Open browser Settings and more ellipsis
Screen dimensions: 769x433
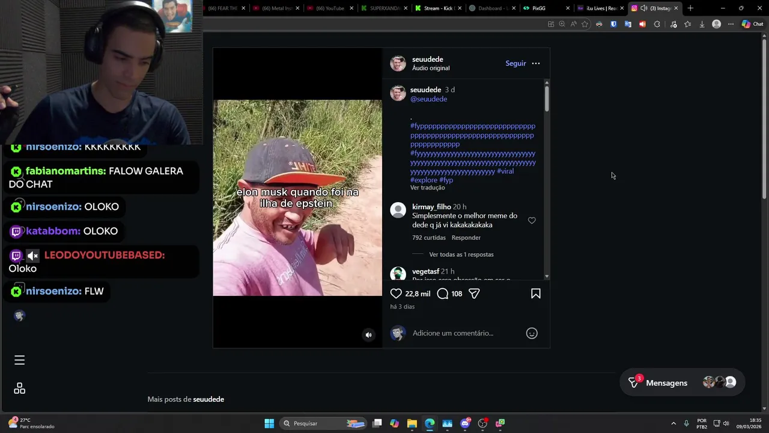(731, 24)
